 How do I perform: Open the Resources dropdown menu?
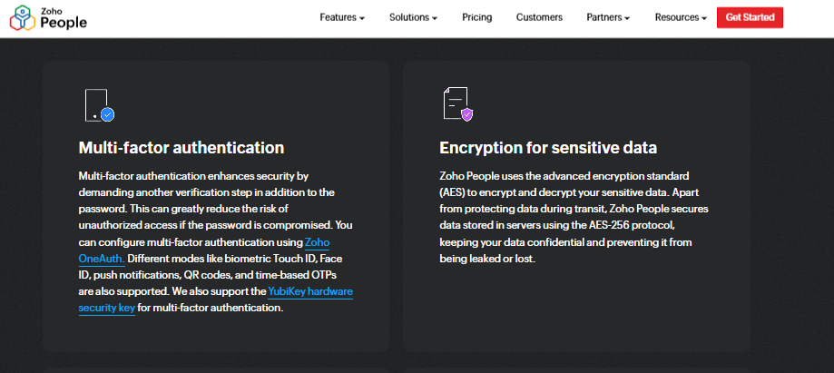click(x=681, y=17)
